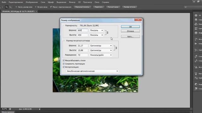Open the Шкала времени timeline tab
Viewport: 202px width, 113px height.
[8, 112]
